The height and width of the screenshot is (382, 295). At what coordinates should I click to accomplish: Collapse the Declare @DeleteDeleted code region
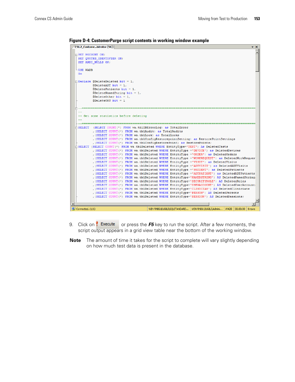pyautogui.click(x=76, y=82)
